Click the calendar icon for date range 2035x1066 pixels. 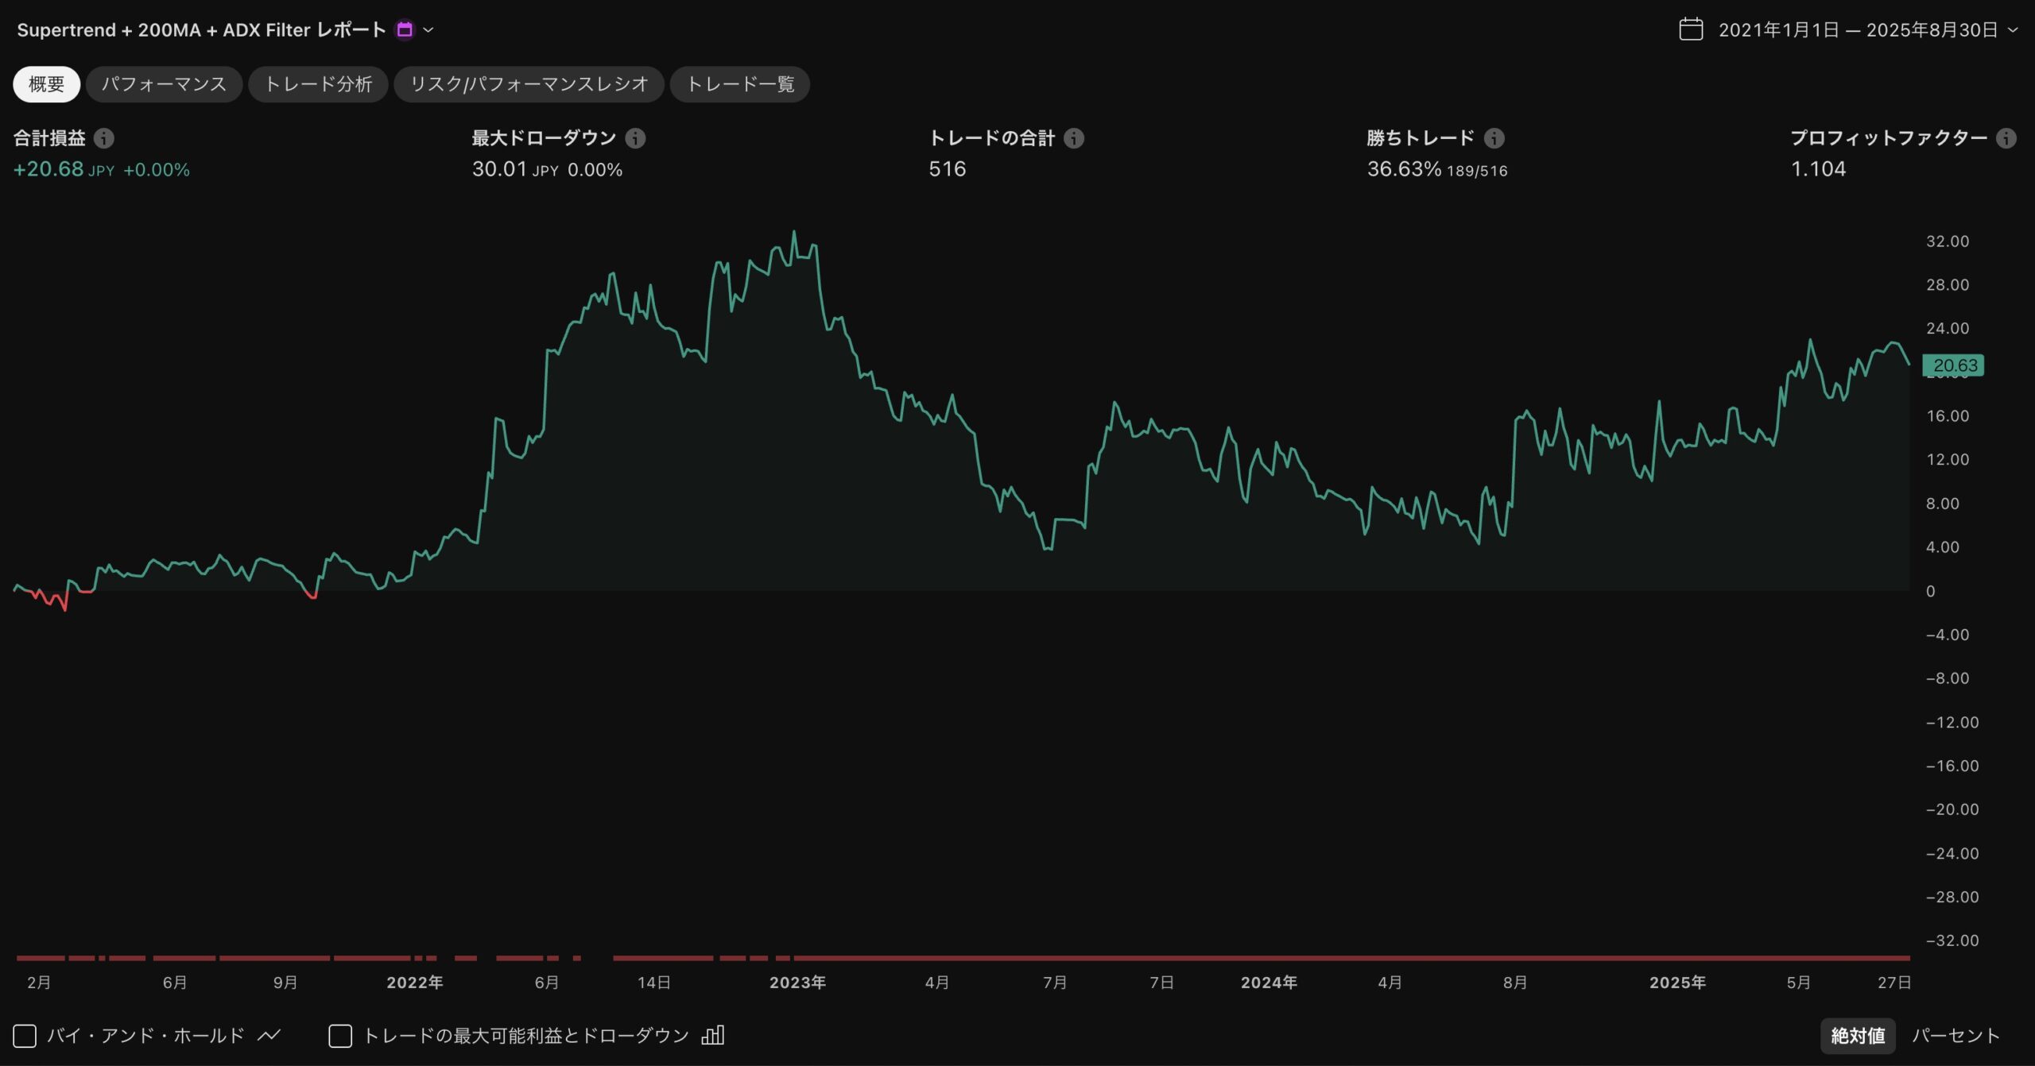[1691, 29]
